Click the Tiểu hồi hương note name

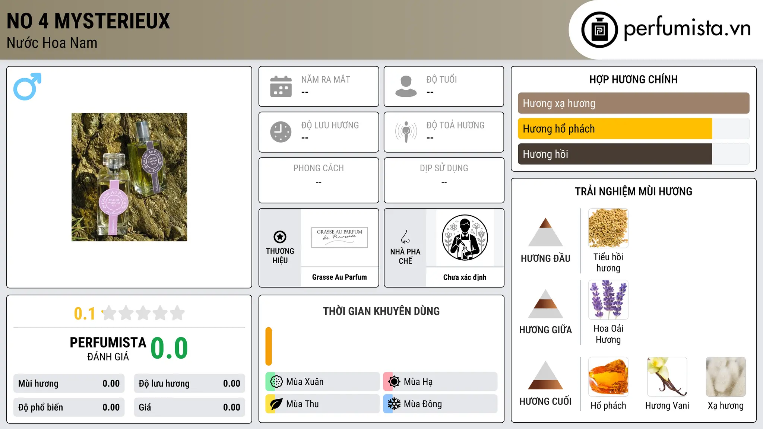point(608,263)
